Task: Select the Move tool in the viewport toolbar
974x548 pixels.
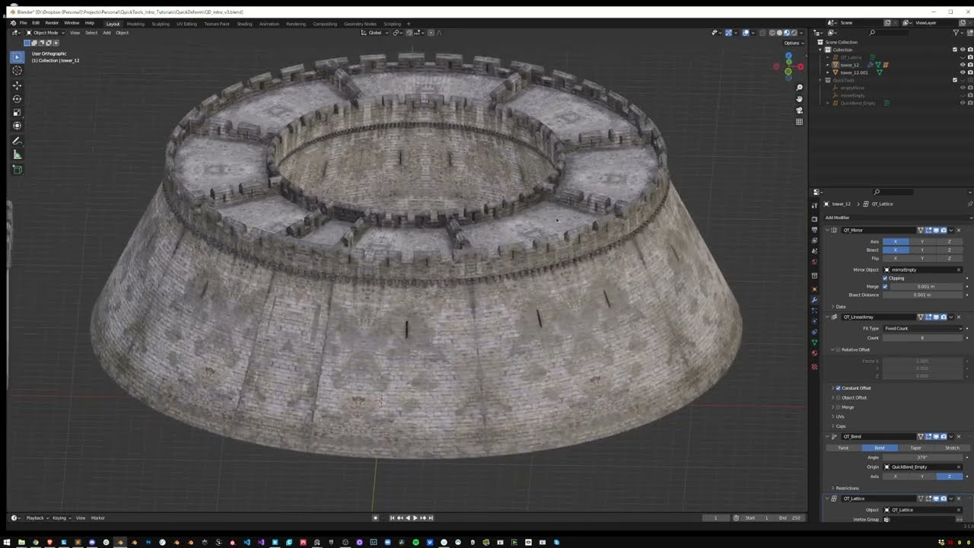Action: (x=17, y=85)
